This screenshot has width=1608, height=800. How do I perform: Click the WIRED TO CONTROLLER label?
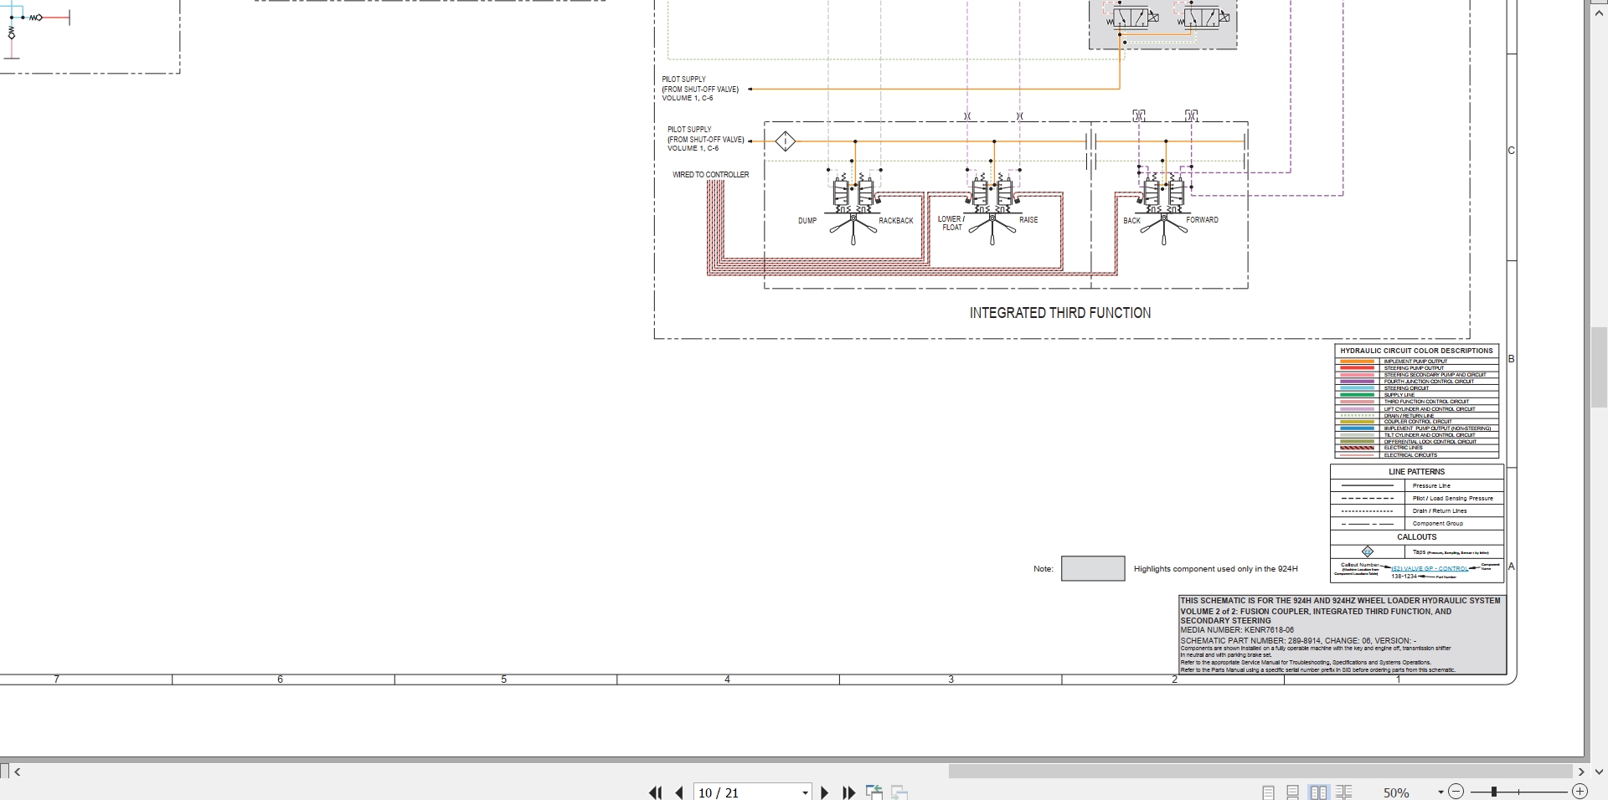click(711, 175)
